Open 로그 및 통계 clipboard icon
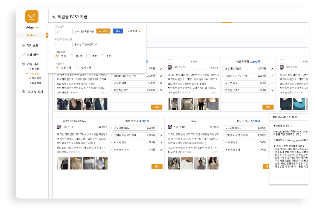315x213 pixels. click(x=24, y=91)
